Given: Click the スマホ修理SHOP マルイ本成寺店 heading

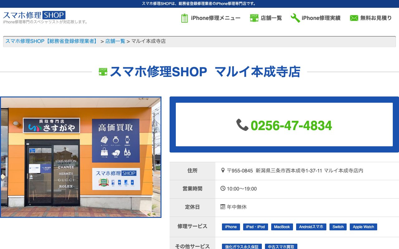Looking at the screenshot, I should (x=205, y=72).
